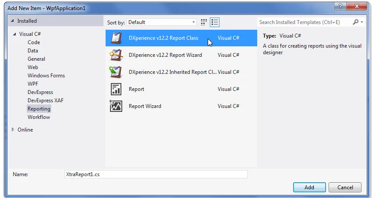Viewport: 372px width, 198px height.
Task: Select the Workflow category
Action: (x=39, y=117)
